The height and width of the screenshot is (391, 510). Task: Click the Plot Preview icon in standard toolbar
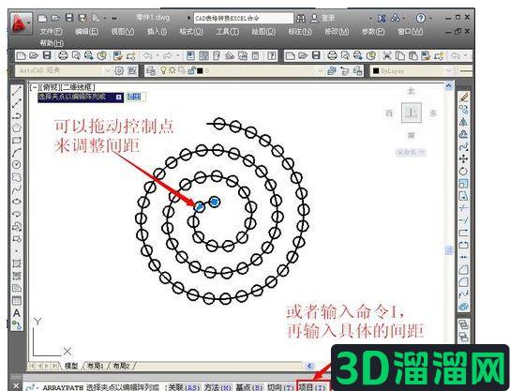(76, 56)
